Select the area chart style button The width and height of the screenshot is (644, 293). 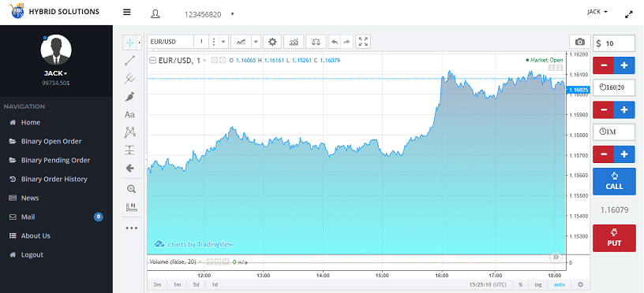pyautogui.click(x=241, y=42)
